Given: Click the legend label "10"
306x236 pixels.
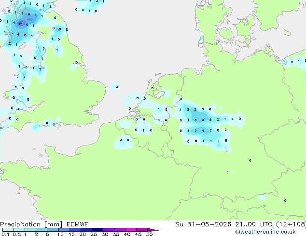Looking at the screenshot, I should click(x=60, y=234).
